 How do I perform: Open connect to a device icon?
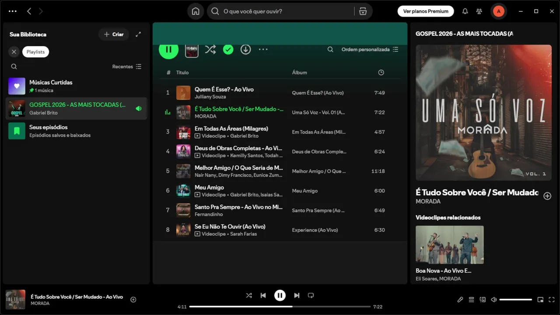tap(483, 300)
